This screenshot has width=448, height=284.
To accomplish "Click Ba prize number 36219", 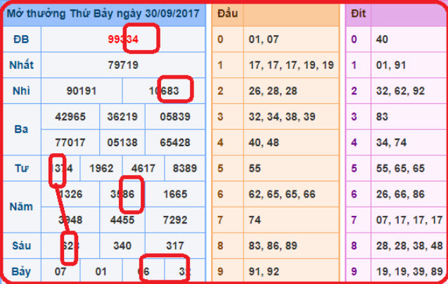I will 122,116.
